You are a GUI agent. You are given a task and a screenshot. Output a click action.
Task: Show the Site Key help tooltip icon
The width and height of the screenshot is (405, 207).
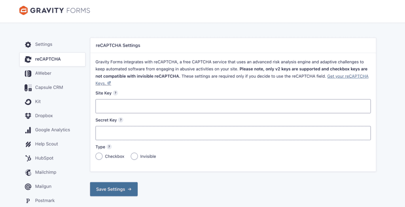(115, 93)
